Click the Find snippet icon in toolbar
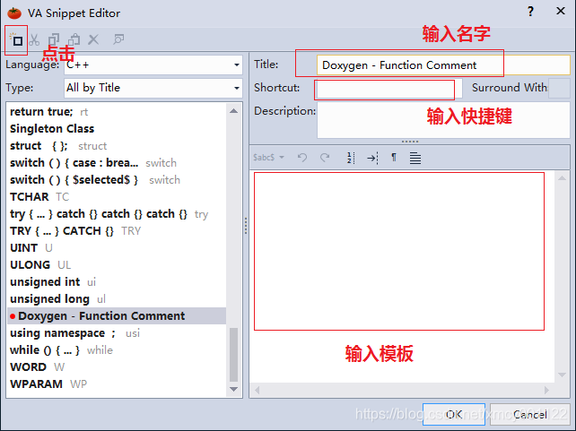The height and width of the screenshot is (431, 576). pyautogui.click(x=118, y=39)
